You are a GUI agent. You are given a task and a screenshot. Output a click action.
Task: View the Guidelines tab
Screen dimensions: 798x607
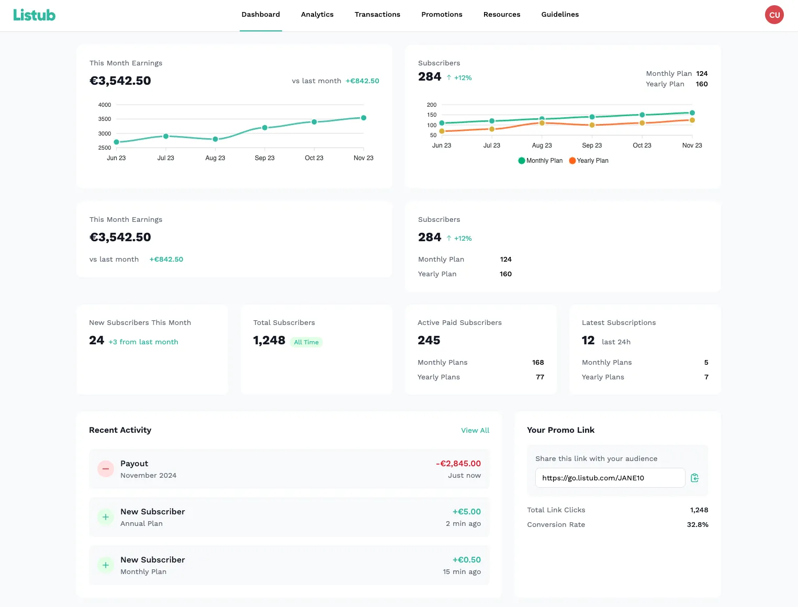tap(560, 14)
